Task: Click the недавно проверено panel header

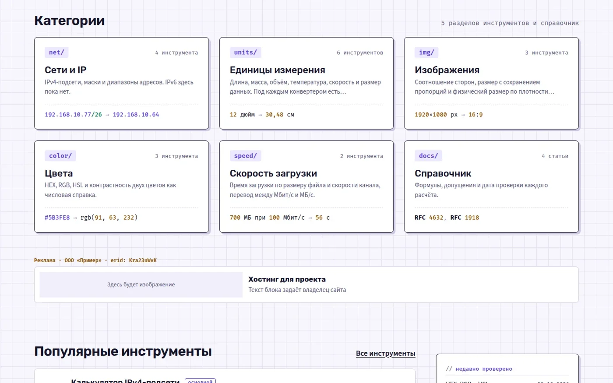Action: click(x=479, y=369)
